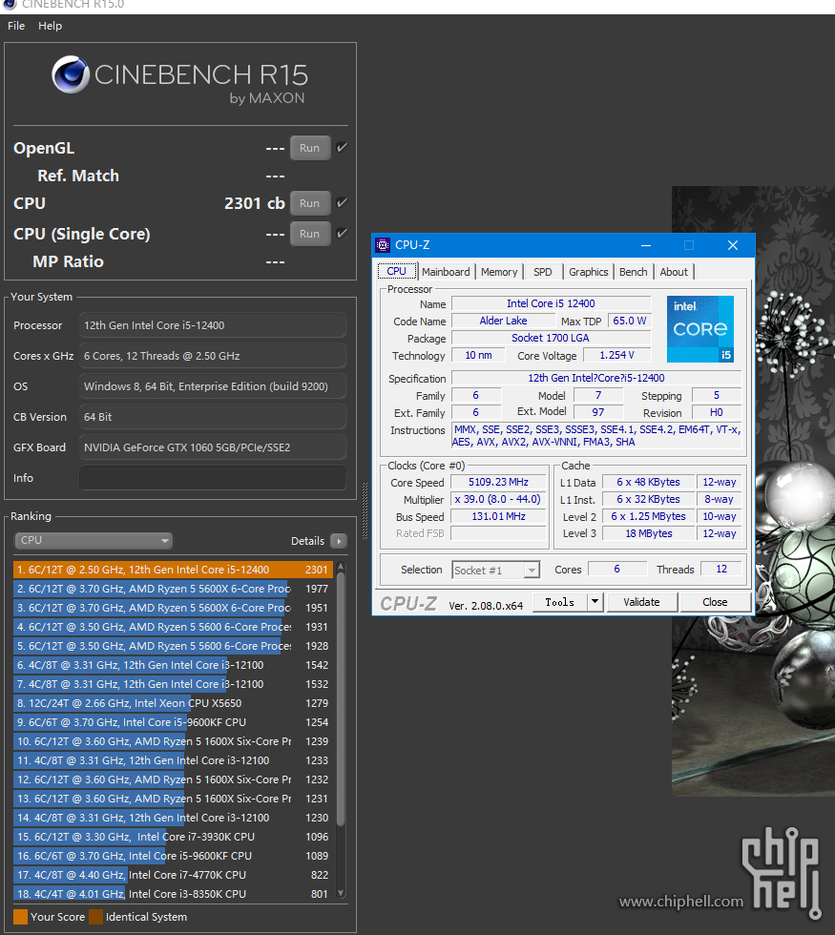
Task: Click the Package value Socket 1700 LGA
Action: pos(551,338)
